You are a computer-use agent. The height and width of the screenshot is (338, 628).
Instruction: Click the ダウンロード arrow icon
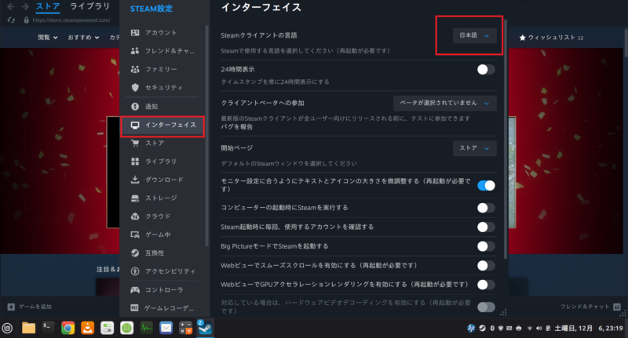click(x=135, y=180)
